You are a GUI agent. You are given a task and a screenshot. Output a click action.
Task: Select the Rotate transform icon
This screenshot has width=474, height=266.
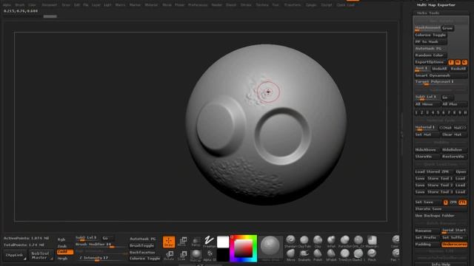coord(169,255)
